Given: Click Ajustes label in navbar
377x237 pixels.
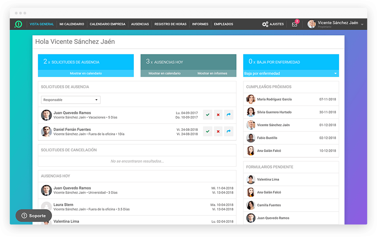Looking at the screenshot, I should [x=276, y=24].
